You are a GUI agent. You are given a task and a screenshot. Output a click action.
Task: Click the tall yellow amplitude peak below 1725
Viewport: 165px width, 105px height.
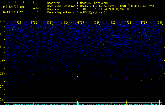click(77, 101)
